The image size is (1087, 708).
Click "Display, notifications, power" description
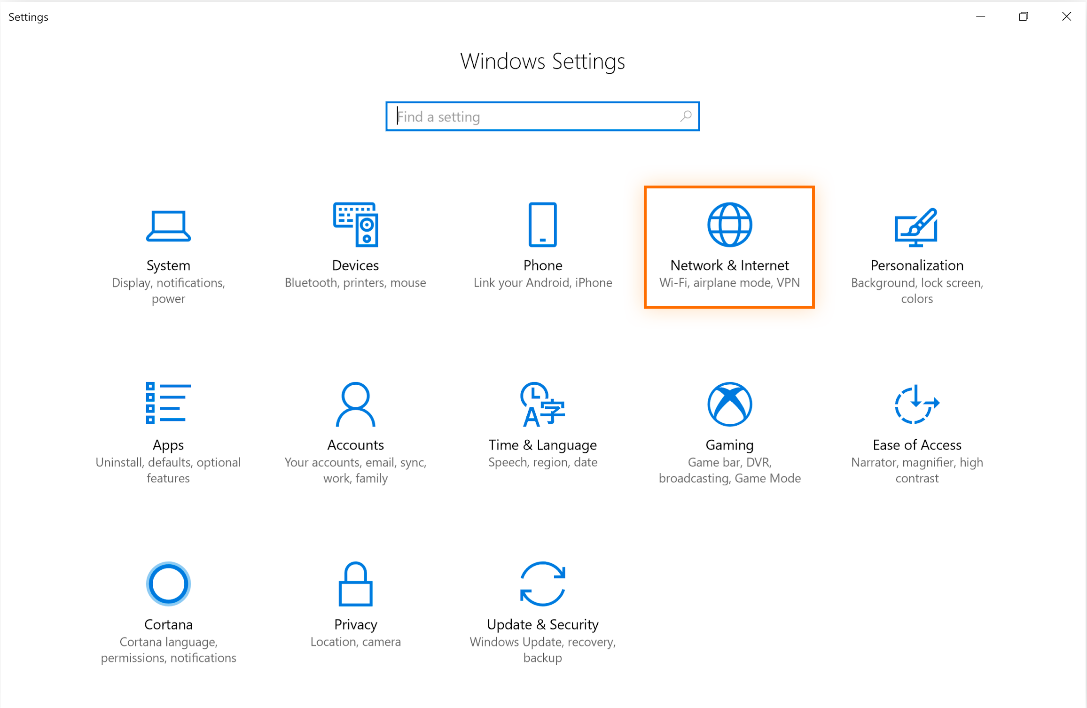coord(168,291)
